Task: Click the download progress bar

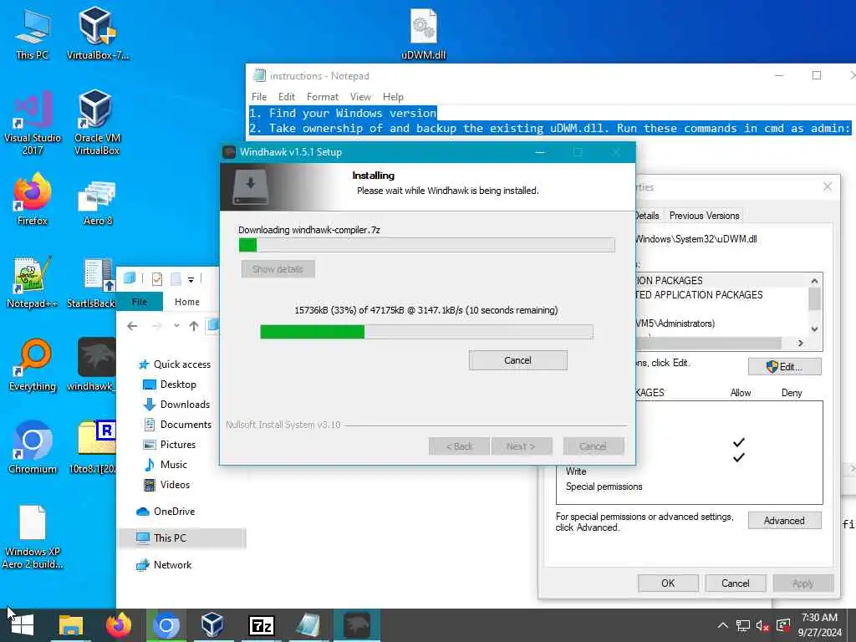Action: (x=426, y=332)
